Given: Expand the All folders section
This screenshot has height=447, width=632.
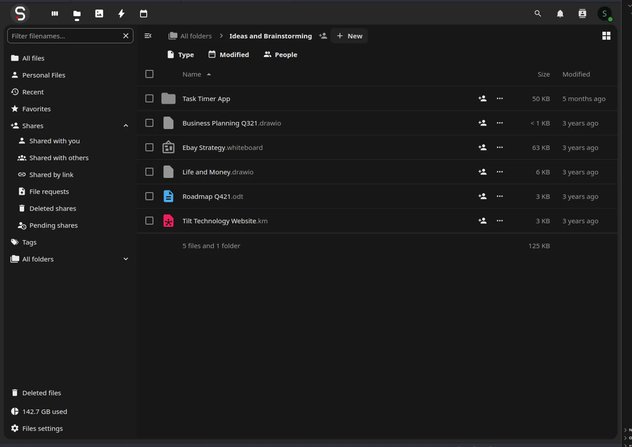Looking at the screenshot, I should click(126, 259).
